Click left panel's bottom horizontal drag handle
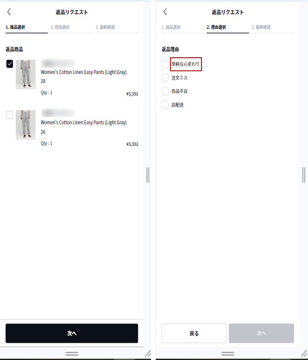Image resolution: width=308 pixels, height=360 pixels. pyautogui.click(x=71, y=354)
